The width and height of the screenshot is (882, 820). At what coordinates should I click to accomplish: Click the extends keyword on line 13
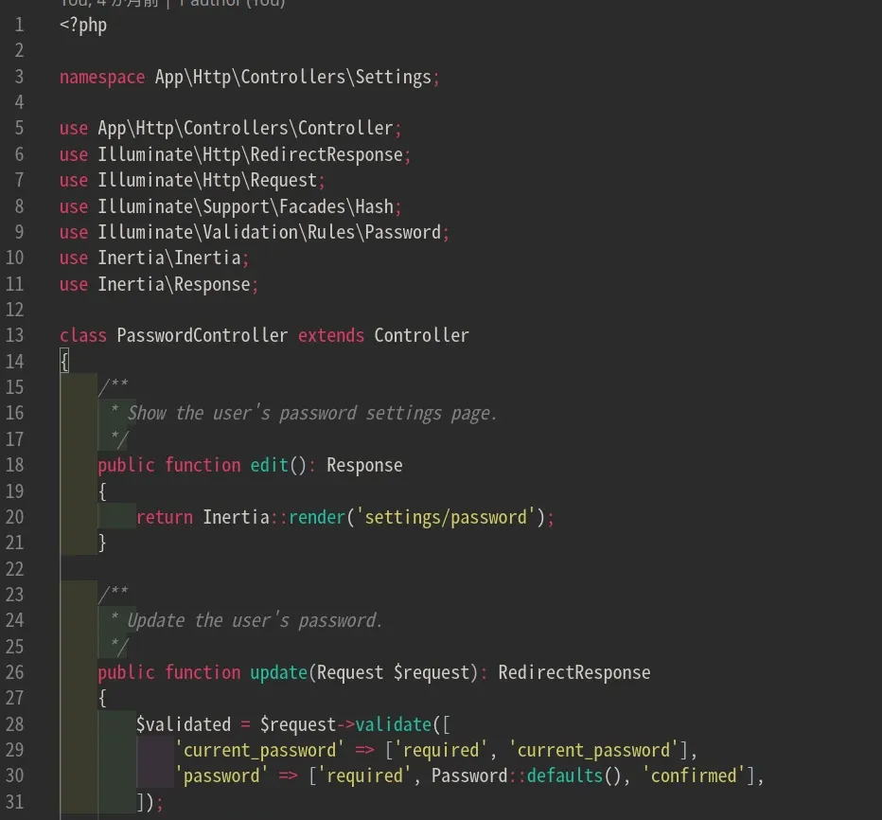pos(330,335)
